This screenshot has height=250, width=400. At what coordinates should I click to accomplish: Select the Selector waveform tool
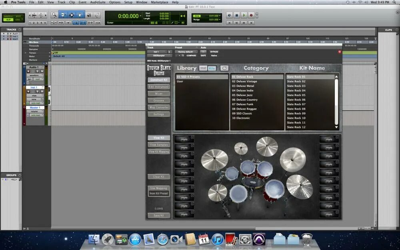click(x=72, y=15)
